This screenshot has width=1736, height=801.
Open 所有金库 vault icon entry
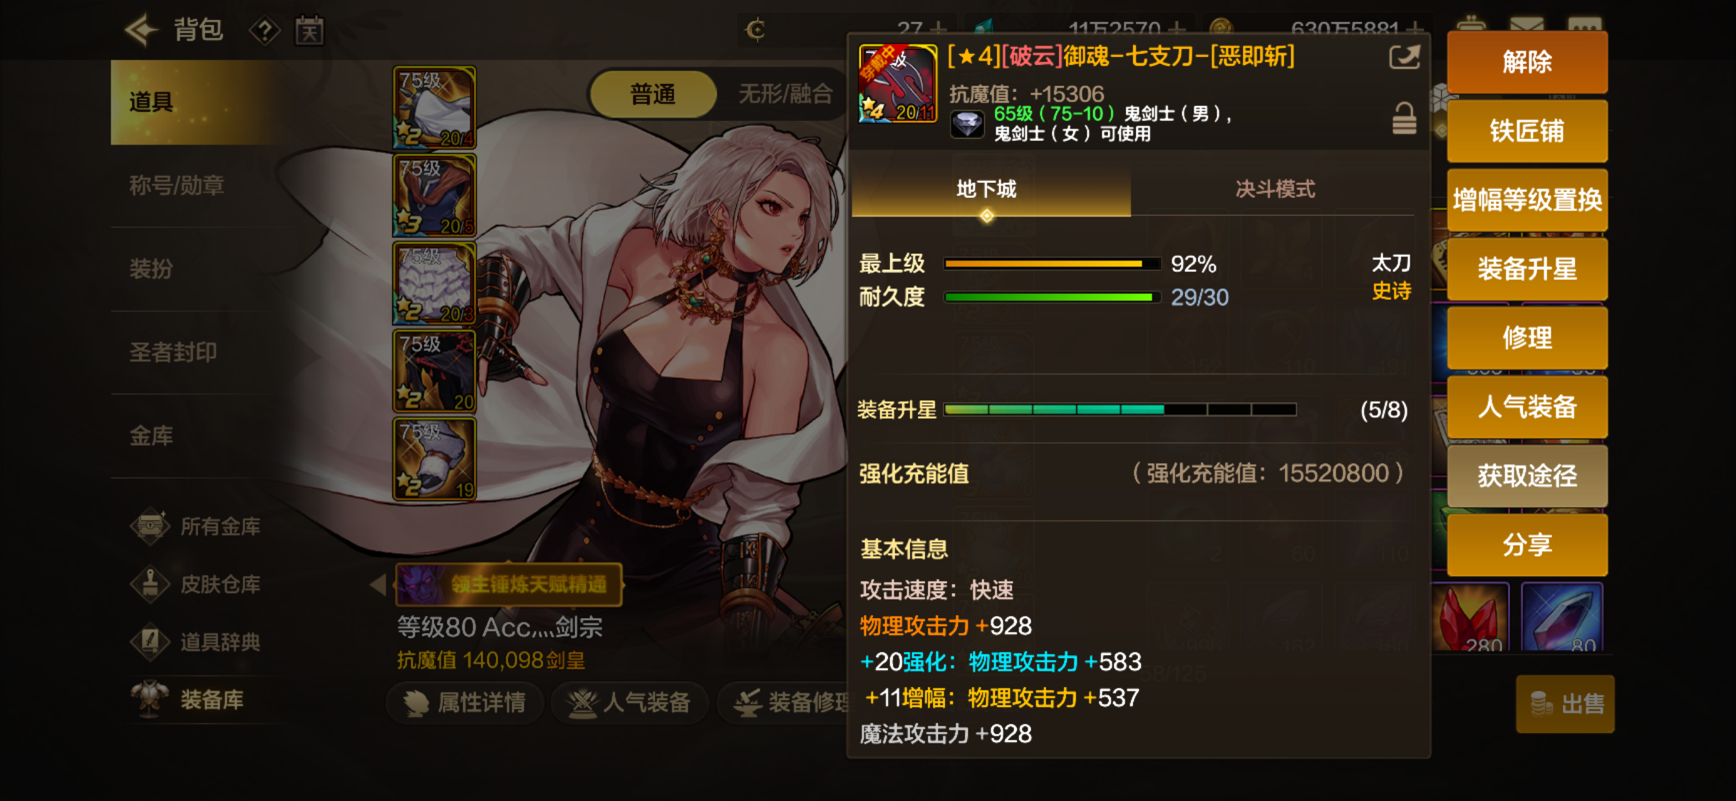(196, 527)
